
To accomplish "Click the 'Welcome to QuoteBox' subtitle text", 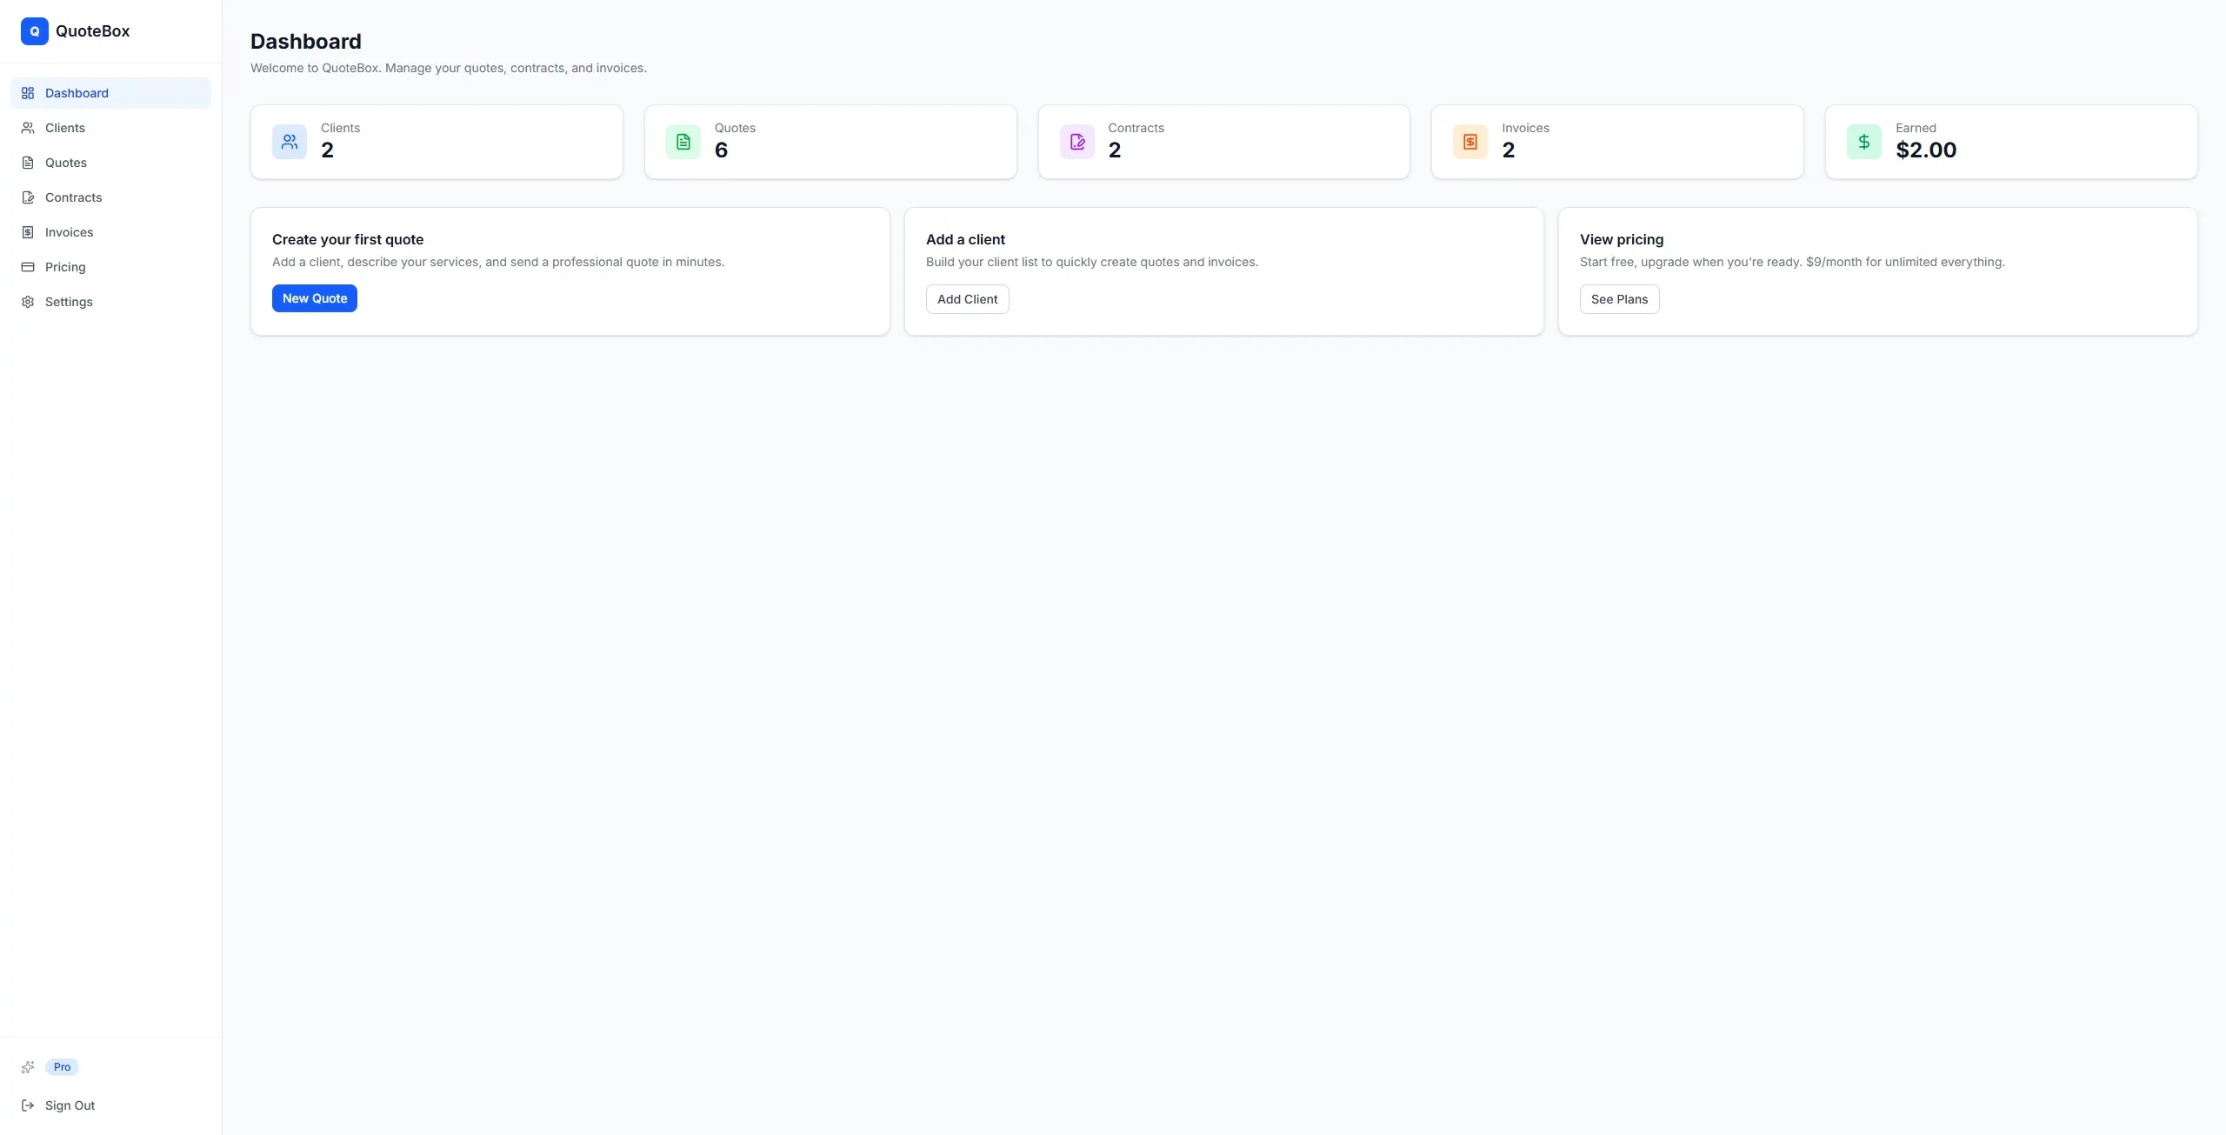I will click(x=449, y=68).
